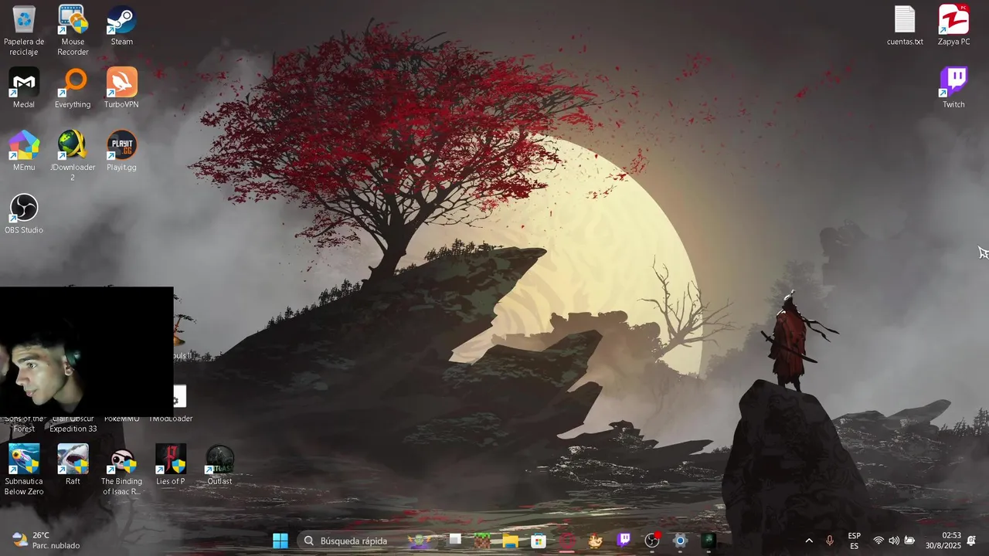Open the chicken icon in the taskbar

pos(595,541)
